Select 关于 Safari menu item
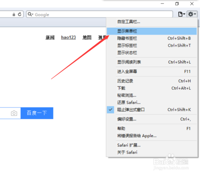The height and width of the screenshot is (175, 200). (x=152, y=152)
